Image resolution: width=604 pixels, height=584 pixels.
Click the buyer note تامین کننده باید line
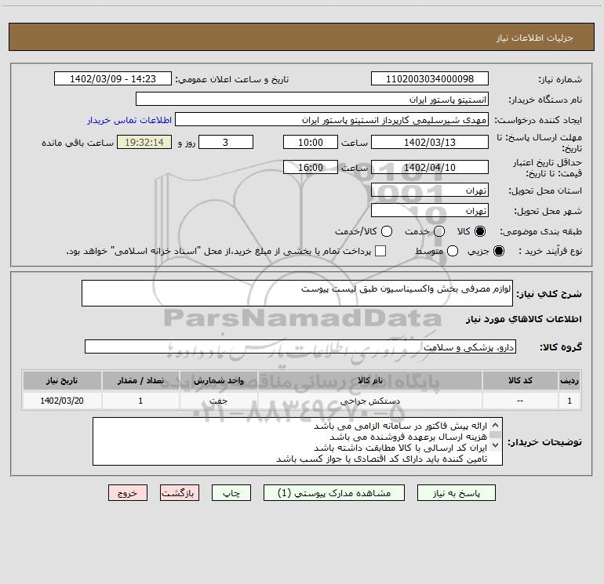pyautogui.click(x=382, y=459)
